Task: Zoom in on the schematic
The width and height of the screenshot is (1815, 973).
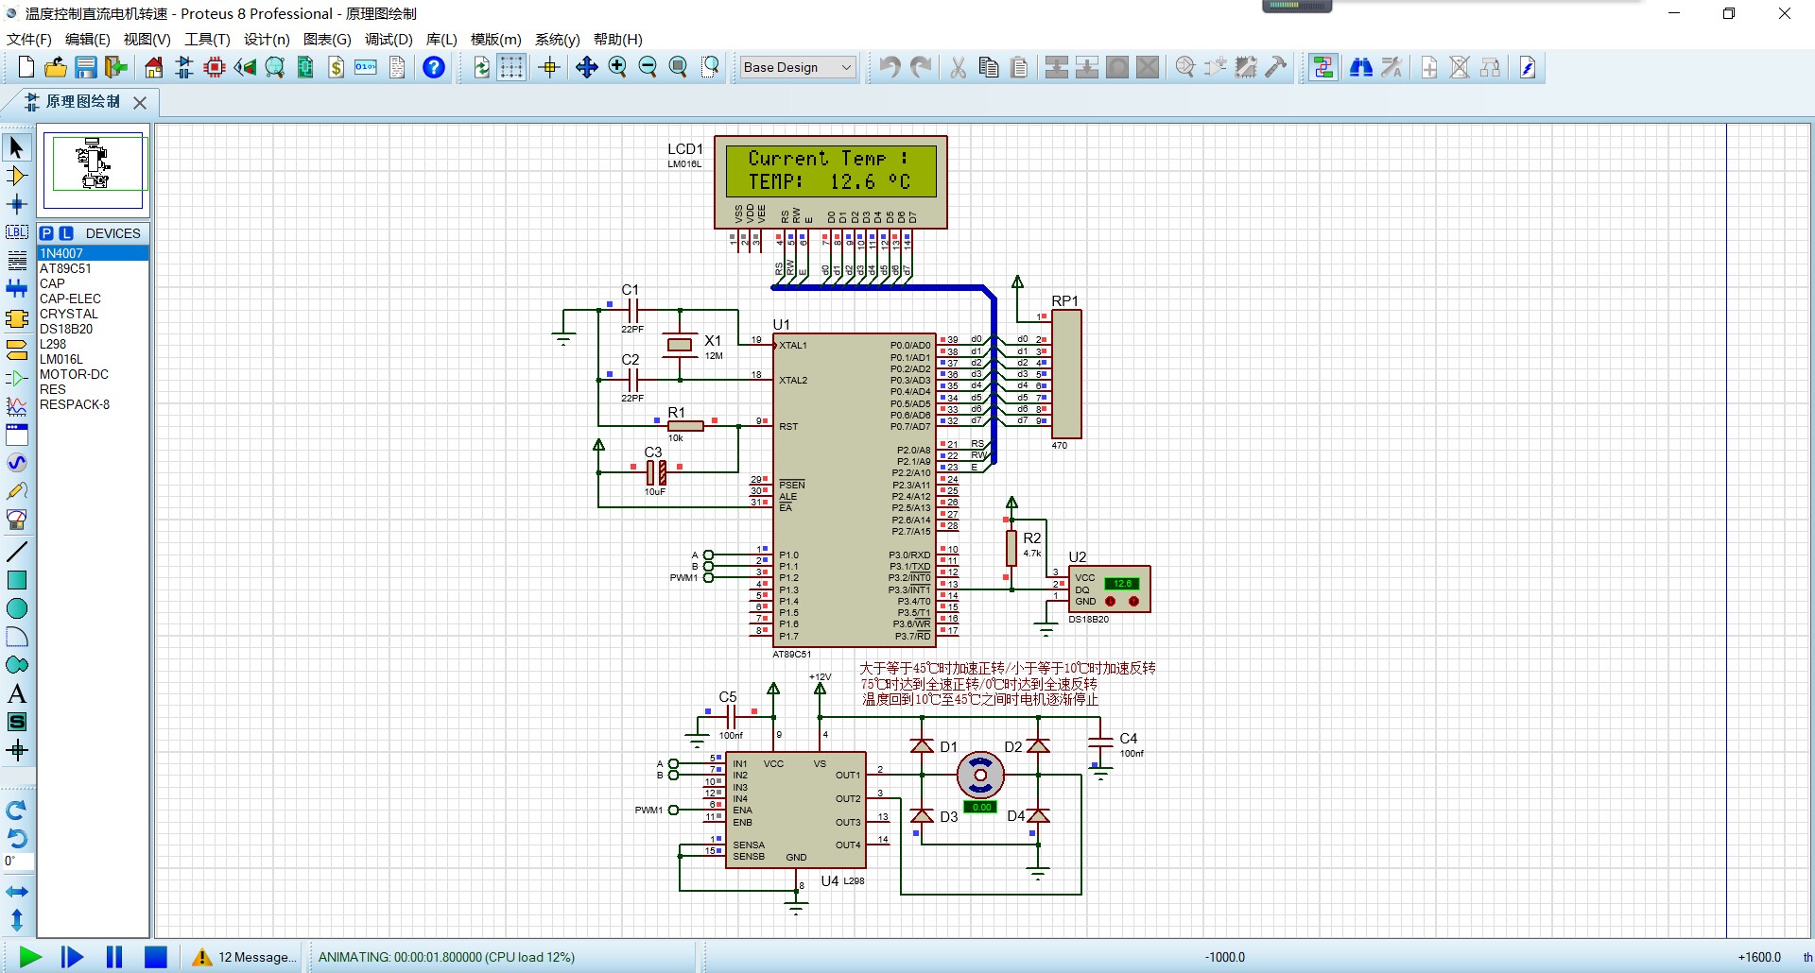Action: [617, 67]
